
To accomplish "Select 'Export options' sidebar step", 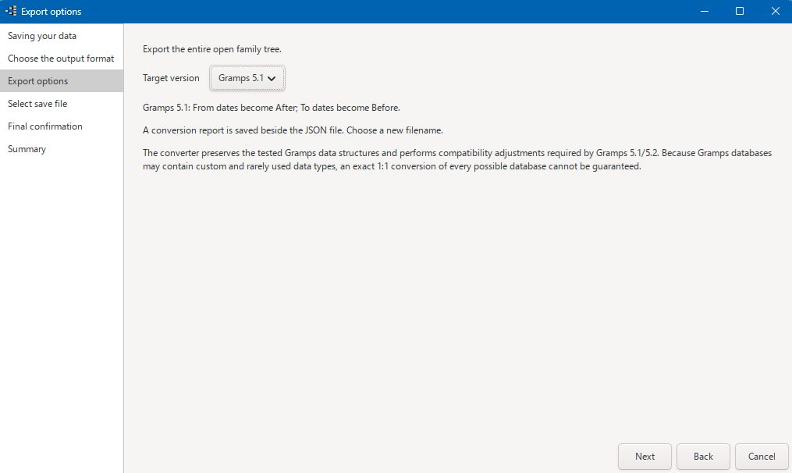I will click(x=62, y=81).
